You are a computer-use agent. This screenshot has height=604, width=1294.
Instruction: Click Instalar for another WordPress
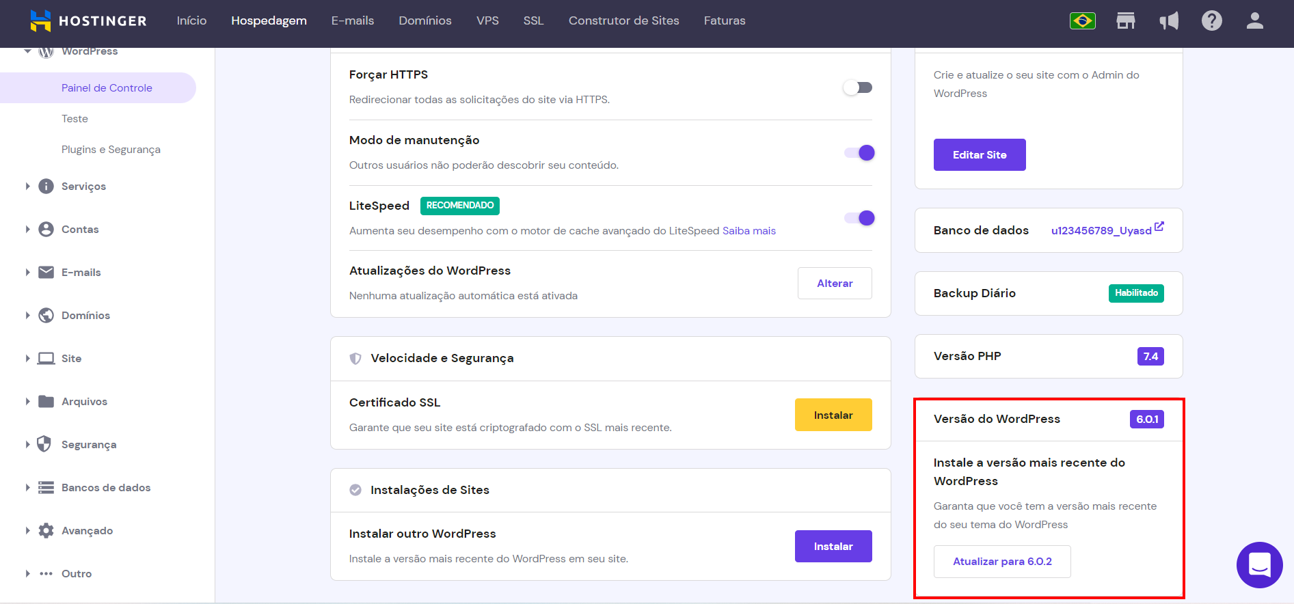coord(833,546)
